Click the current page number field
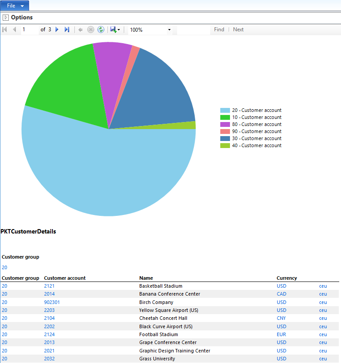Screen dimensions: 341x363 tap(30, 30)
